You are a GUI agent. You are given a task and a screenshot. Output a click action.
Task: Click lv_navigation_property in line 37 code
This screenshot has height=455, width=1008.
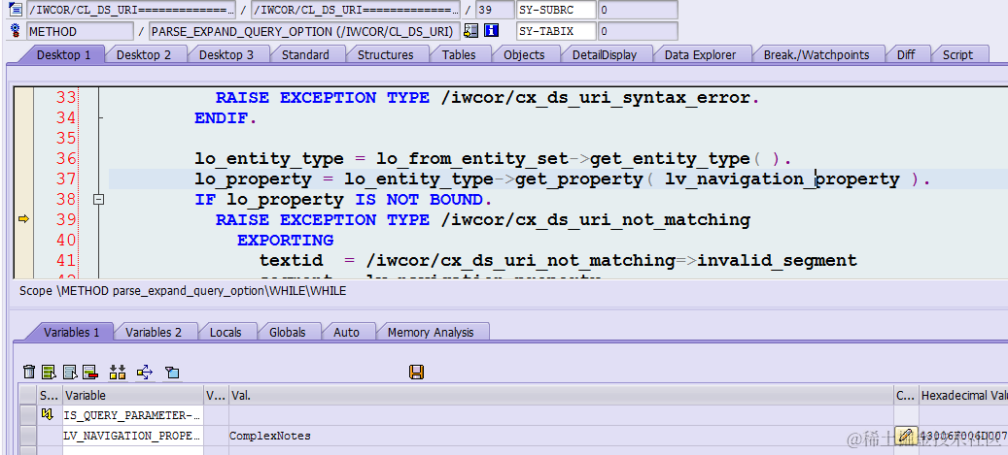coord(782,179)
